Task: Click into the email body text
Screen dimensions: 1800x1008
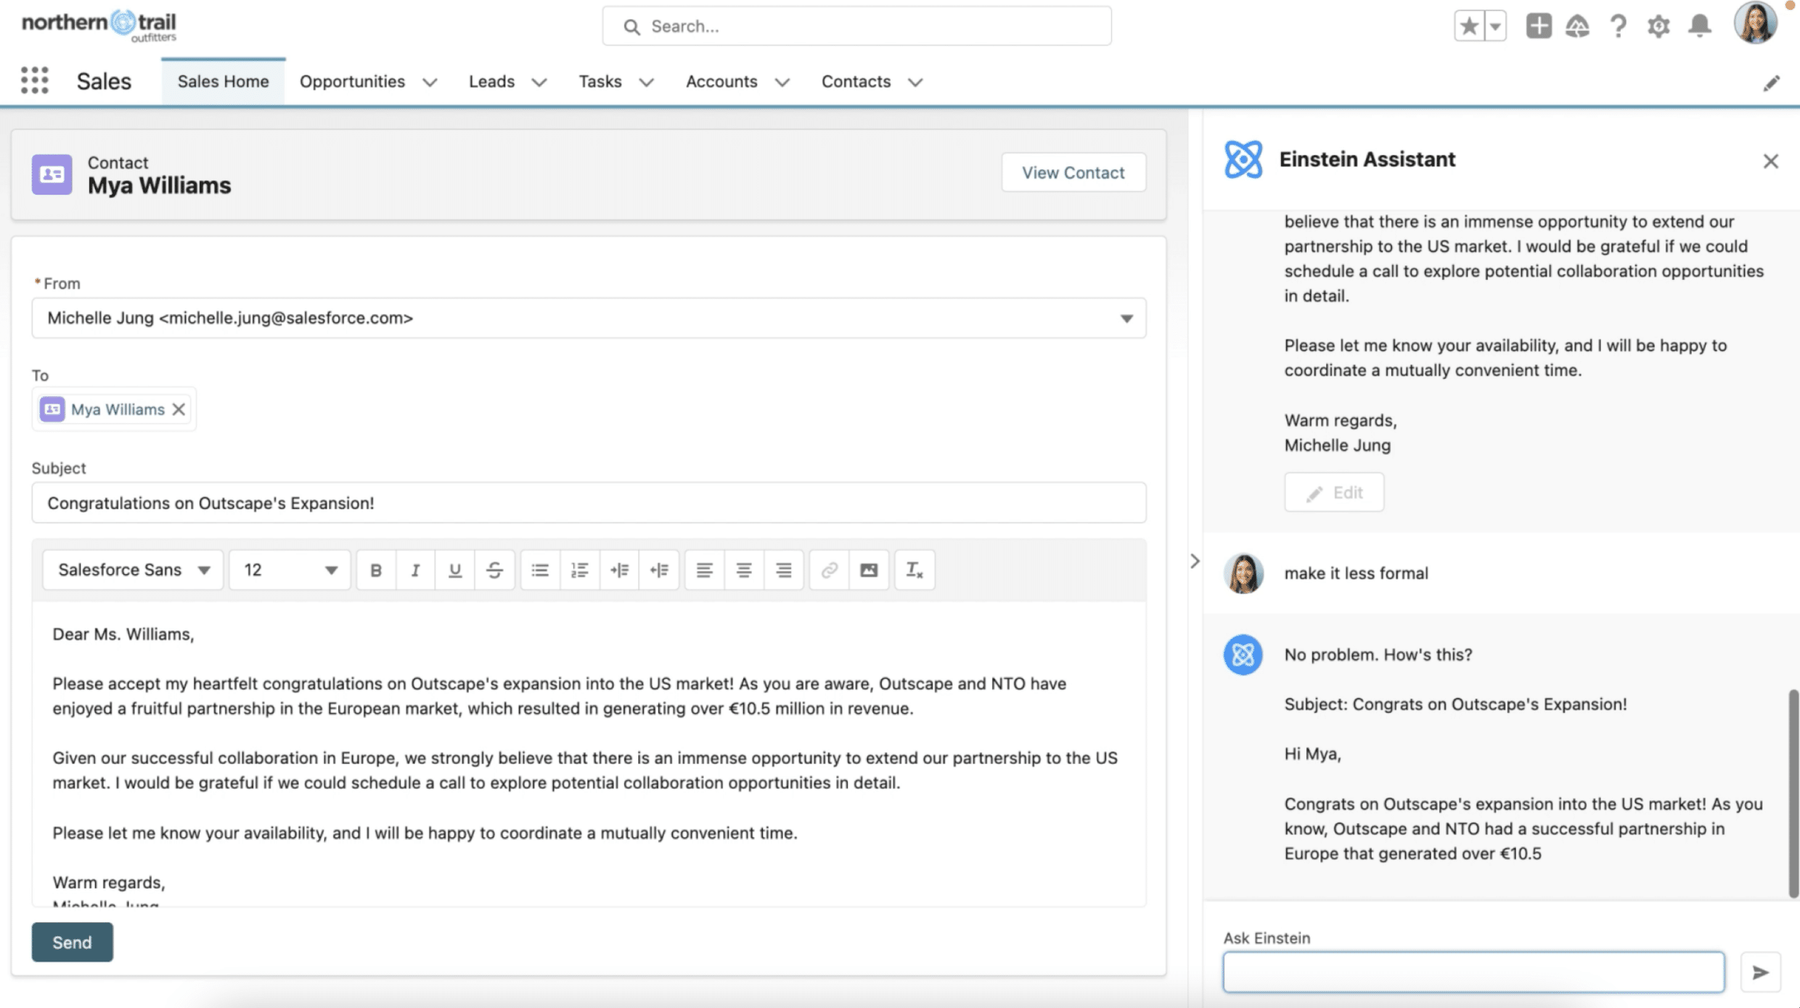Action: point(589,754)
